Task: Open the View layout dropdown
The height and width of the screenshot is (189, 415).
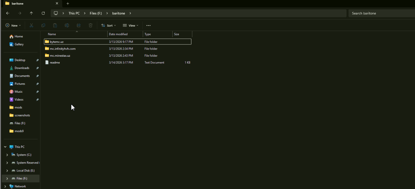Action: pyautogui.click(x=131, y=26)
